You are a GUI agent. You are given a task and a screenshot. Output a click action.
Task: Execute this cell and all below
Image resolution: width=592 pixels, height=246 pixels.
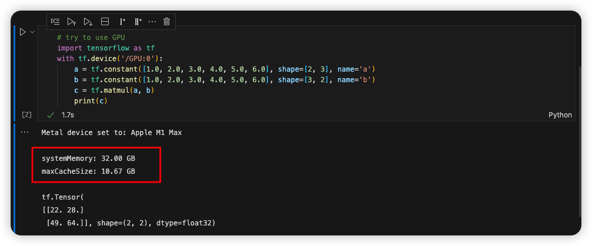88,22
